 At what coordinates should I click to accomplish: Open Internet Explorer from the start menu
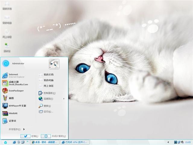[14, 76]
